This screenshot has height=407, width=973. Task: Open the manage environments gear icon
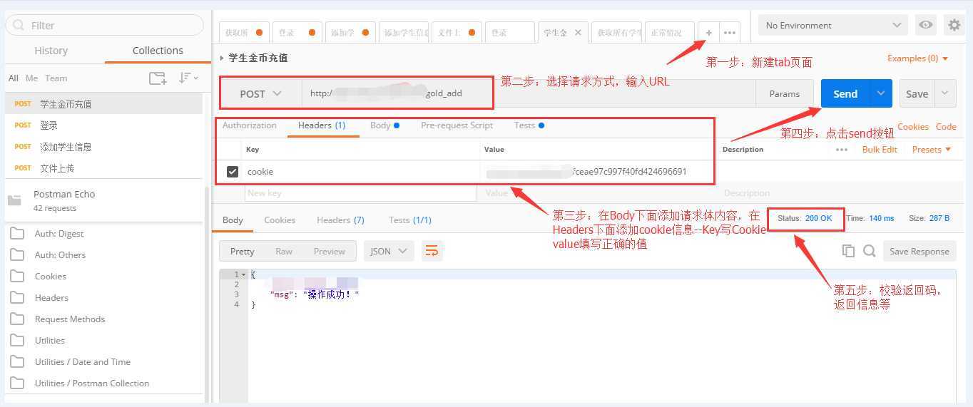coord(954,25)
